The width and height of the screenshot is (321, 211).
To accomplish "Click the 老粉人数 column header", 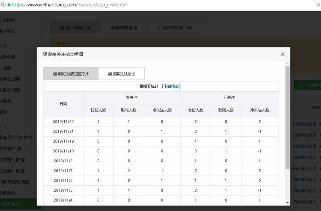I will tap(196, 110).
